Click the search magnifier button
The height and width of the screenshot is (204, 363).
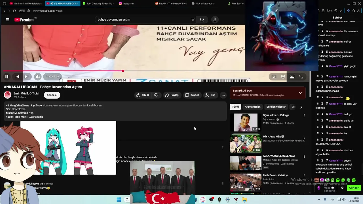tap(202, 20)
